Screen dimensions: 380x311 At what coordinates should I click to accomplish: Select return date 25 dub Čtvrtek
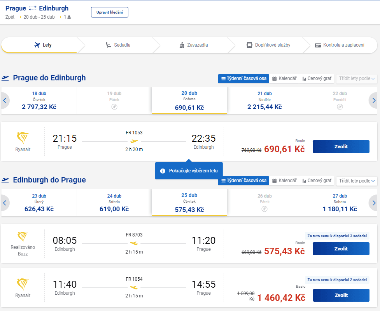pos(189,202)
